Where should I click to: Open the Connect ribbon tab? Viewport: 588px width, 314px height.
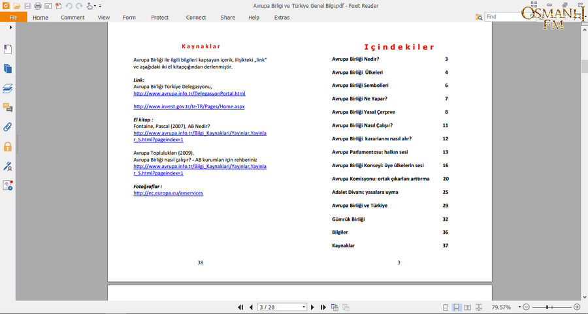click(x=196, y=17)
